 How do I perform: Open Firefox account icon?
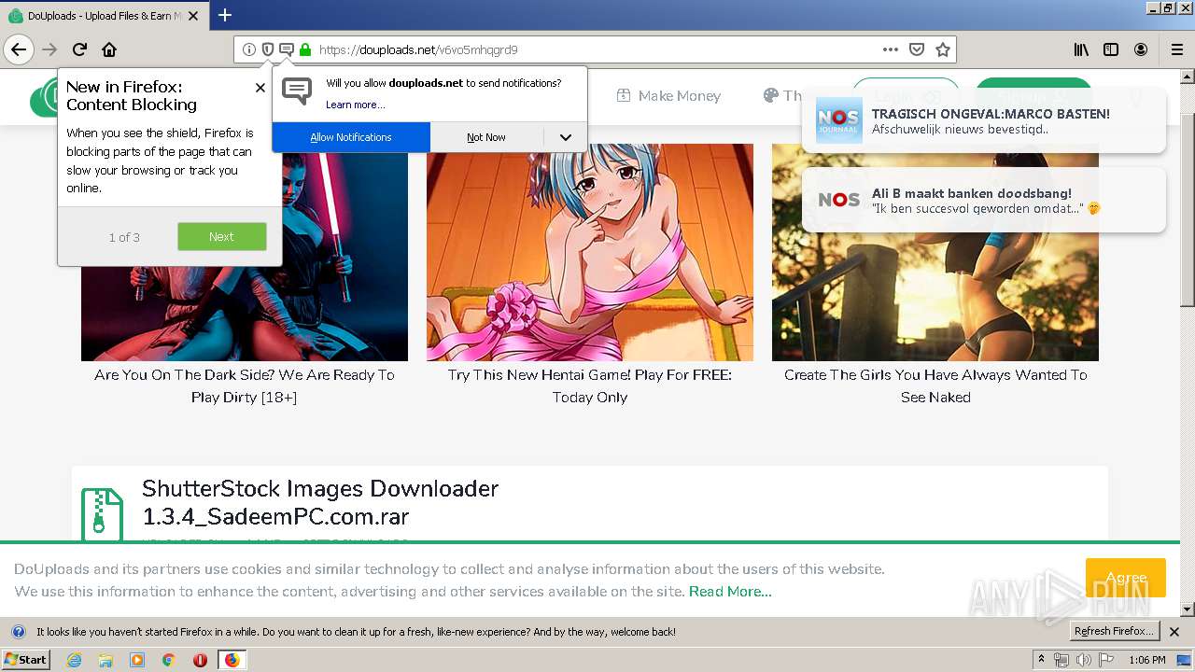coord(1141,49)
